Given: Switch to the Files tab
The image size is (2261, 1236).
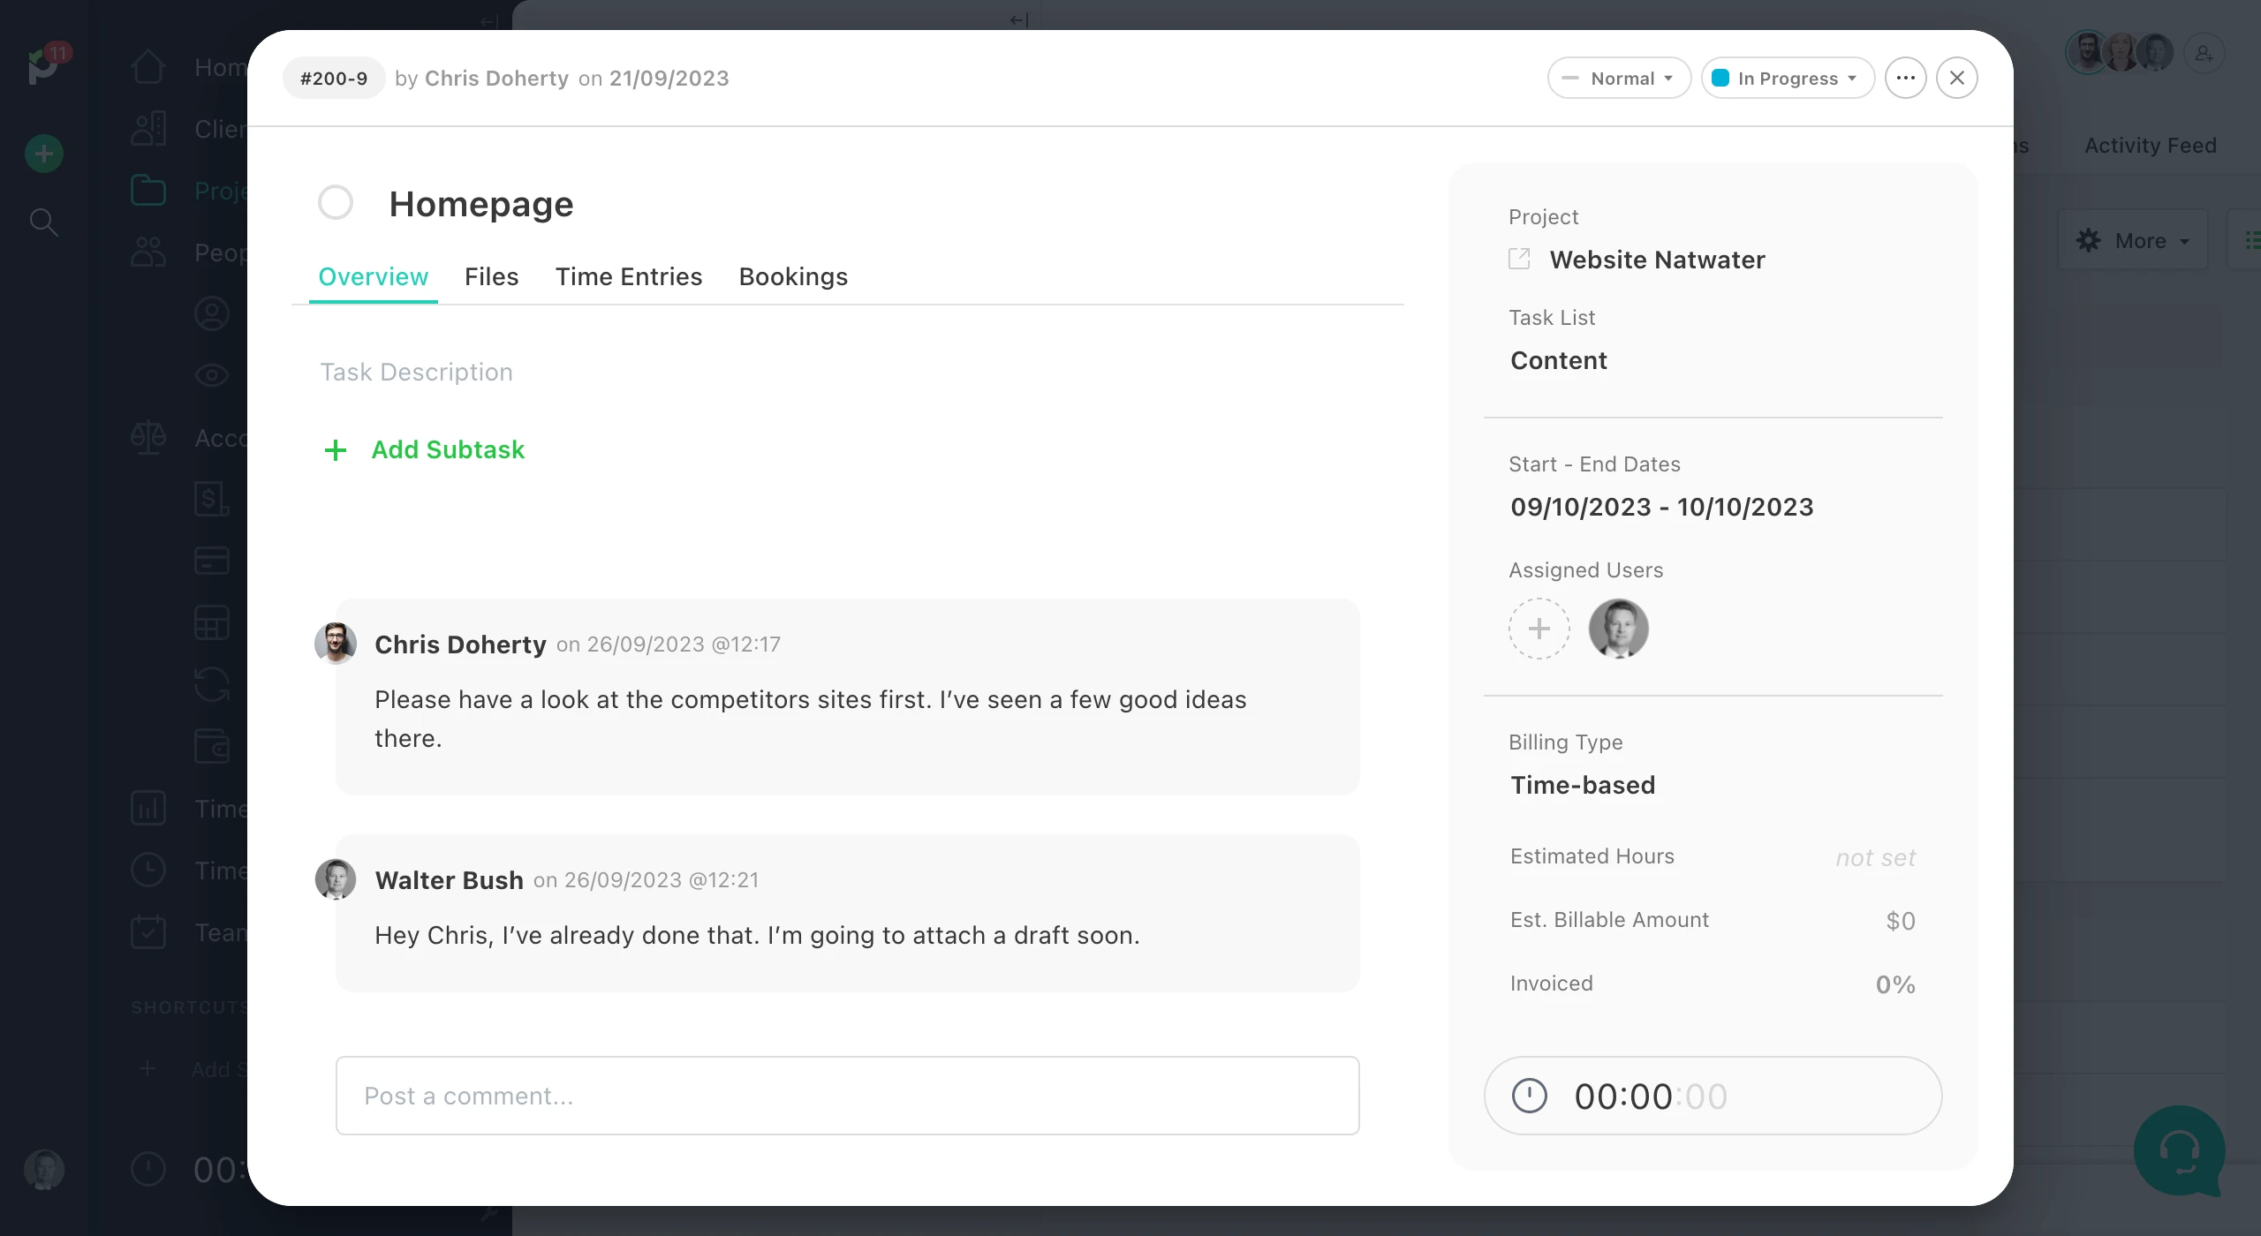Looking at the screenshot, I should (x=491, y=277).
